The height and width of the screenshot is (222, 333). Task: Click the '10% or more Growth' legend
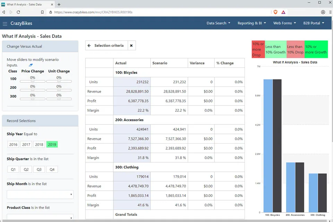[x=316, y=49]
